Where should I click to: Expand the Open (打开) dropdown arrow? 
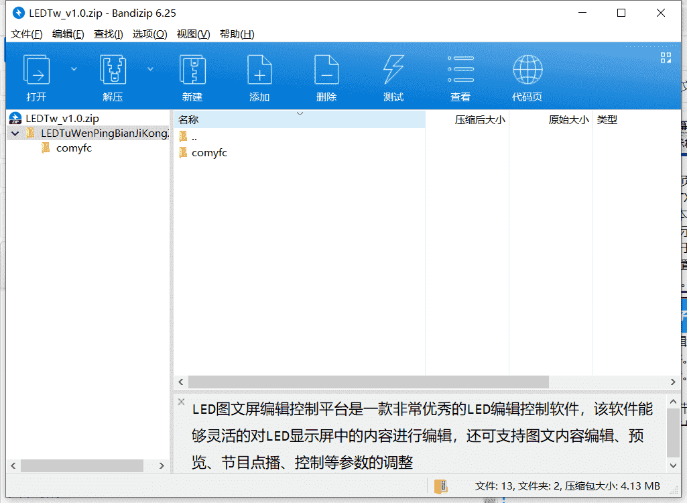(74, 69)
